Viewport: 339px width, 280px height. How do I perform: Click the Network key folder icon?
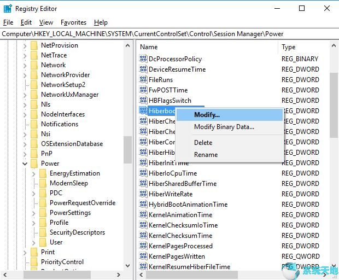[x=34, y=65]
